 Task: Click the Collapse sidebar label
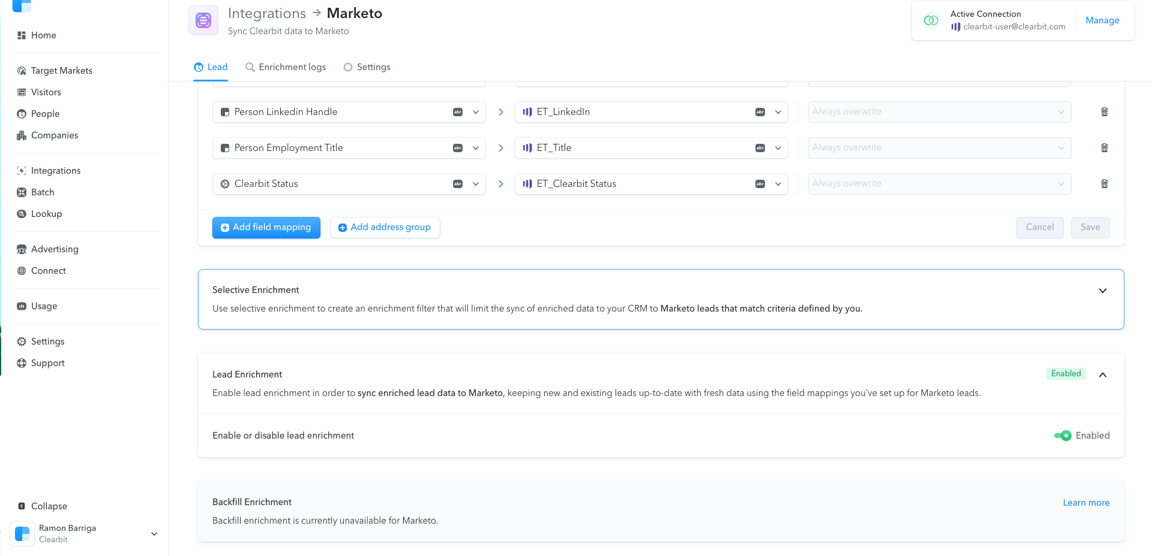[x=49, y=506]
